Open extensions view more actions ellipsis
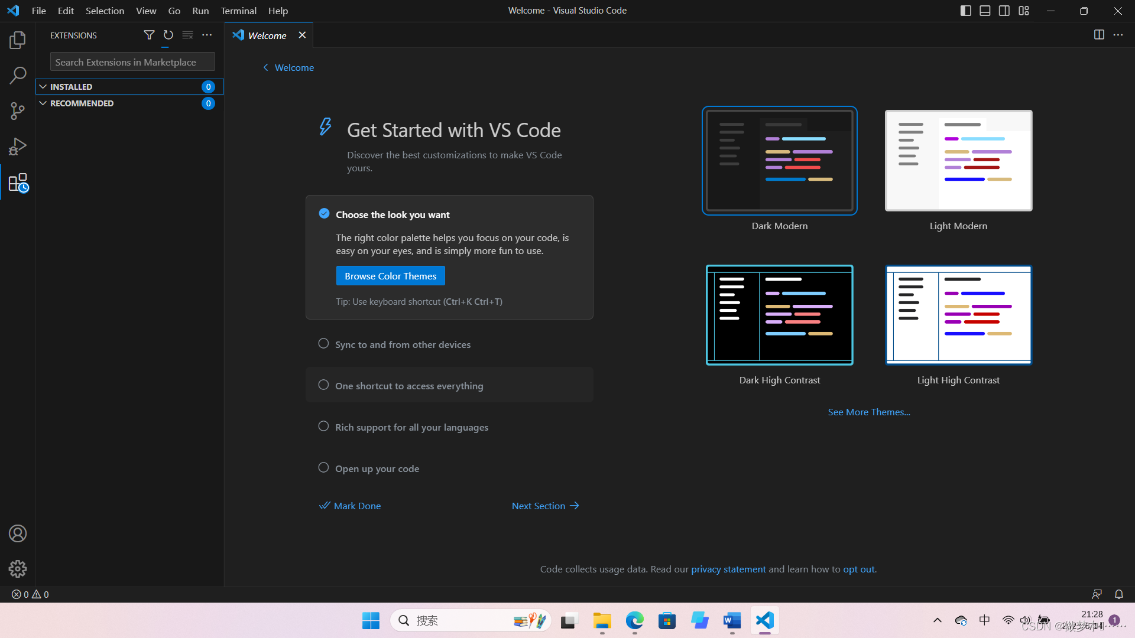Viewport: 1135px width, 638px height. click(207, 35)
